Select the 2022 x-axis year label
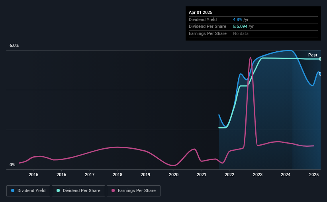The image size is (327, 202). pos(229,175)
